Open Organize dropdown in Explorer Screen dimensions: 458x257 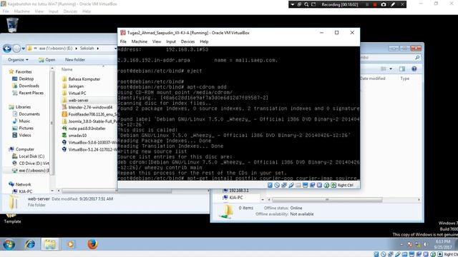coord(18,60)
